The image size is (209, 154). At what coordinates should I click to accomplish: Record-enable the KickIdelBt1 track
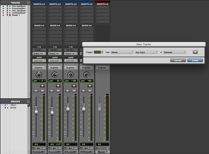point(42,86)
